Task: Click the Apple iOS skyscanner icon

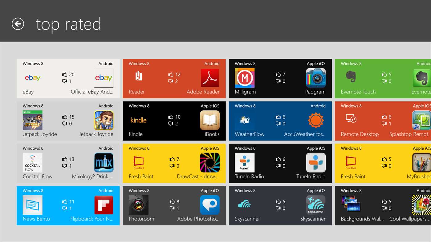Action: 316,205
